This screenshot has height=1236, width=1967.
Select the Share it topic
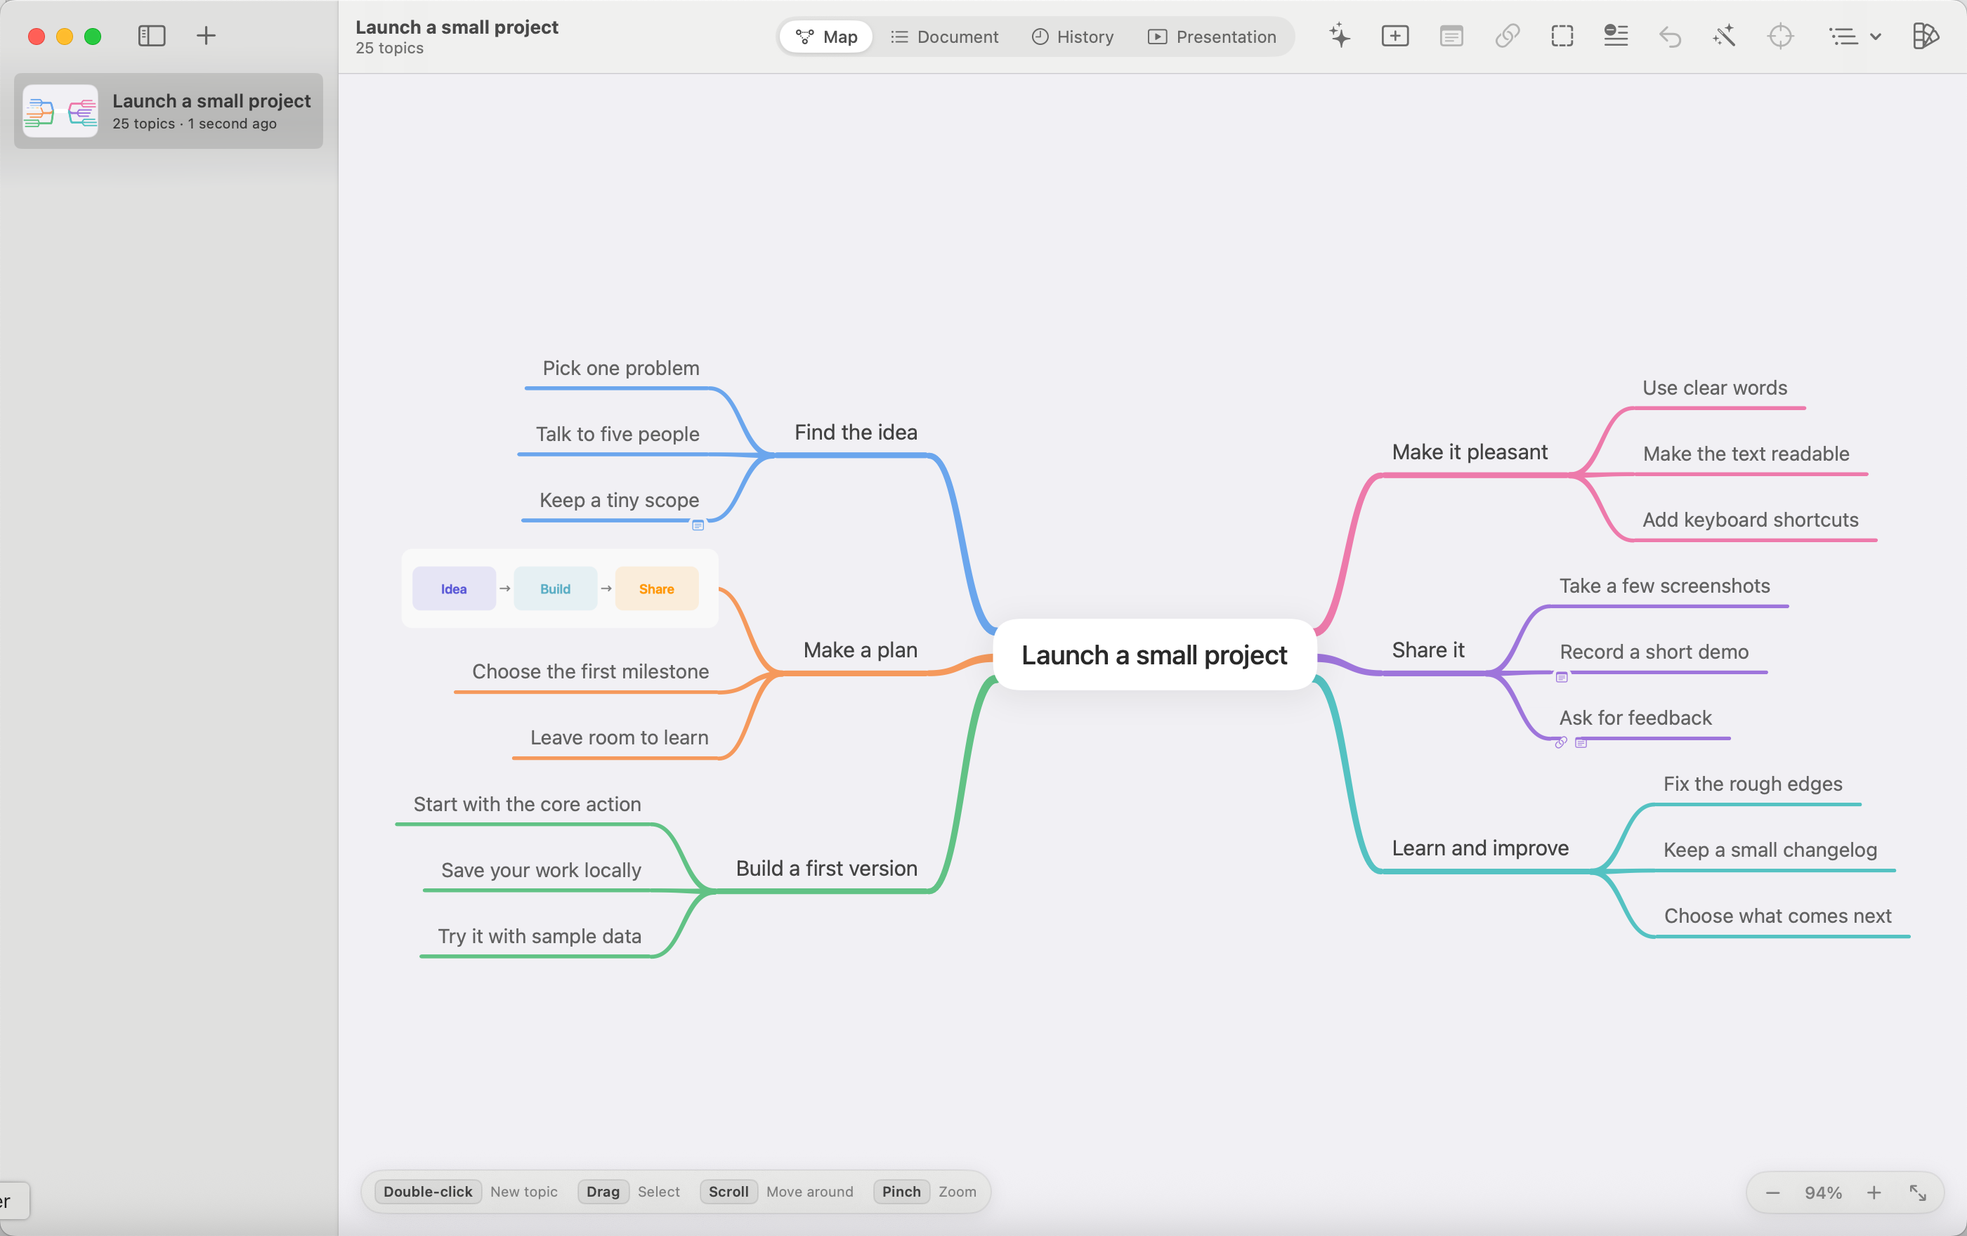[x=1428, y=650]
